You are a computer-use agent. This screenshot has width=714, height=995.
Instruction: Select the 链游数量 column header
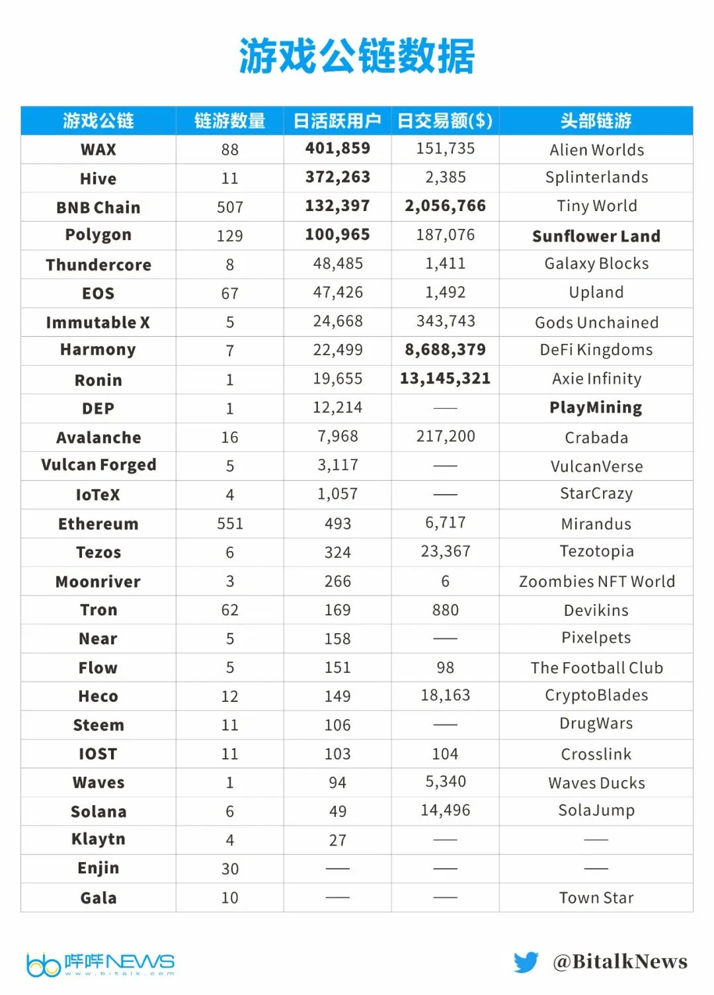(229, 121)
